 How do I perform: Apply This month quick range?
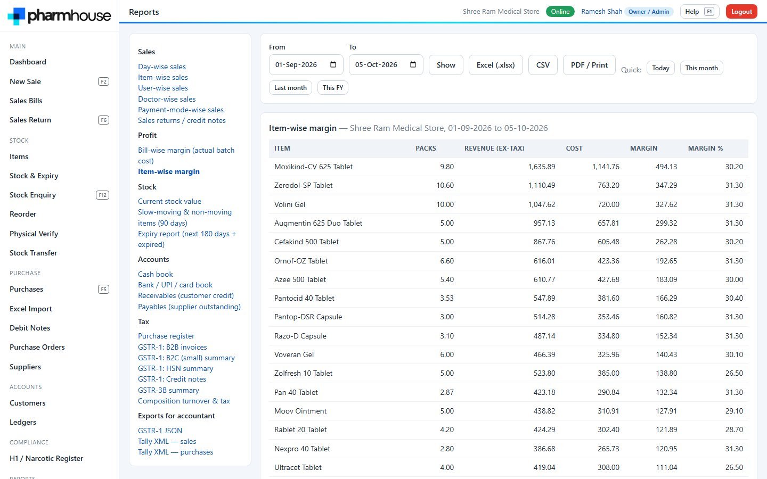(x=701, y=68)
